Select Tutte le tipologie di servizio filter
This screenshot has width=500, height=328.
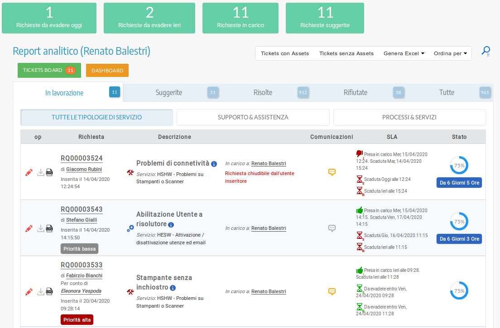click(96, 117)
